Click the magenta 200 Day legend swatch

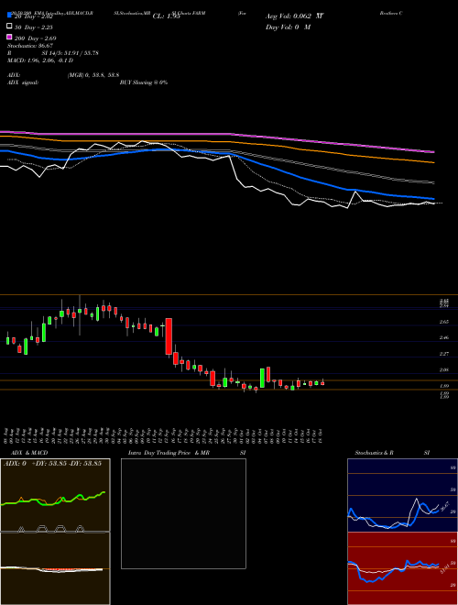[x=9, y=38]
